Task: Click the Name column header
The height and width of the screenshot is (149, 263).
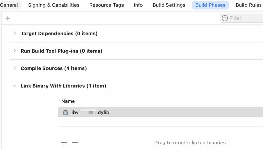Action: click(x=68, y=101)
